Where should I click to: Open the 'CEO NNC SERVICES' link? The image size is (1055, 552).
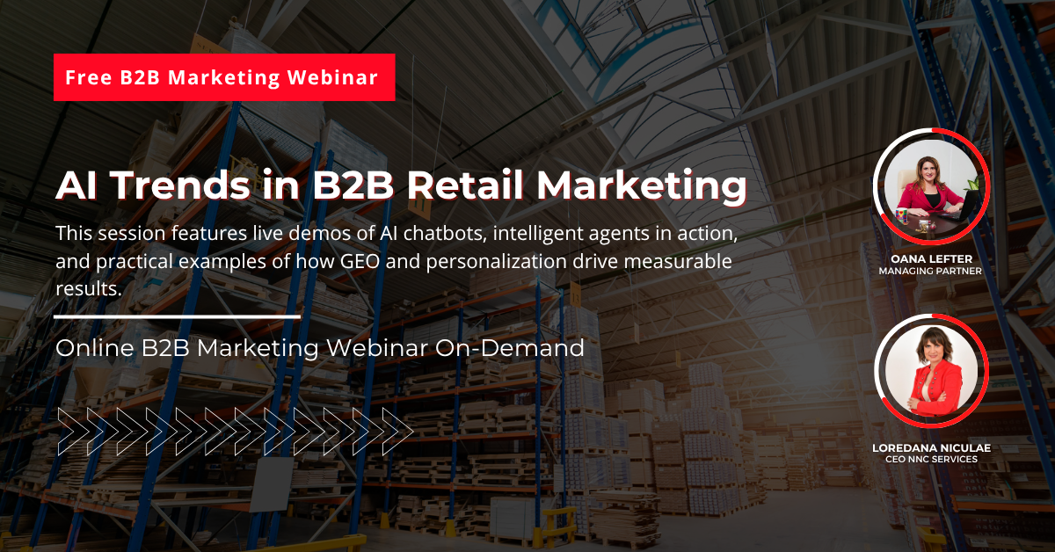pyautogui.click(x=932, y=457)
